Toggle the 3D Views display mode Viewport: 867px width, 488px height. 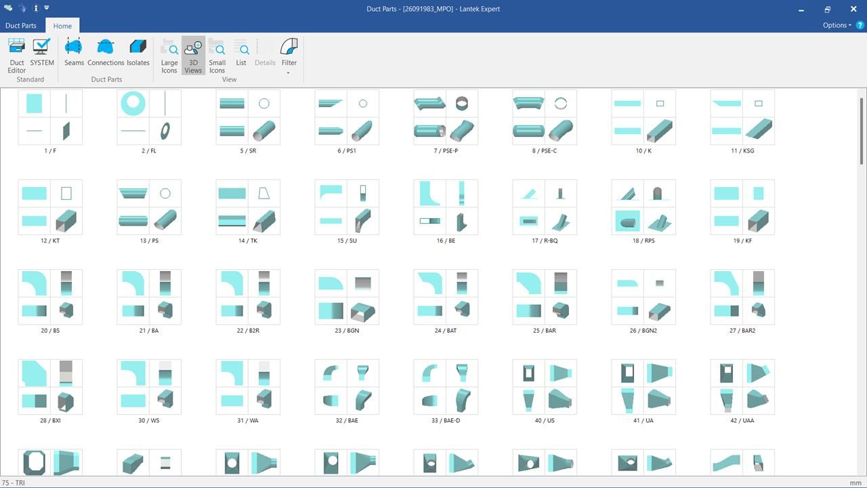193,55
